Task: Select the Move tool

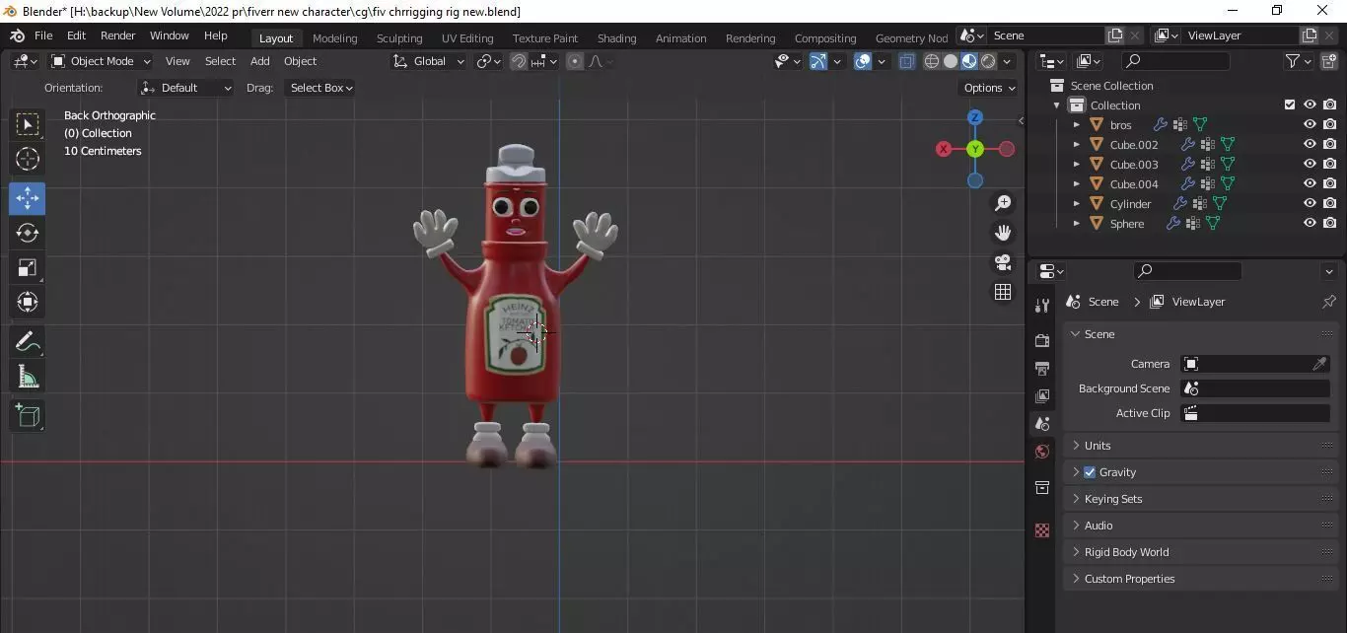Action: (28, 198)
